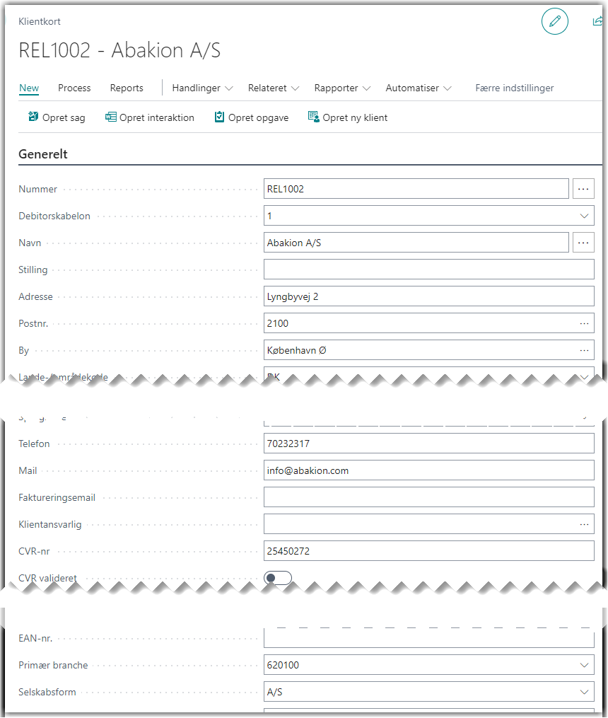Viewport: 608px width, 718px height.
Task: Click the Mail field with info@abakion.com
Action: coord(428,470)
